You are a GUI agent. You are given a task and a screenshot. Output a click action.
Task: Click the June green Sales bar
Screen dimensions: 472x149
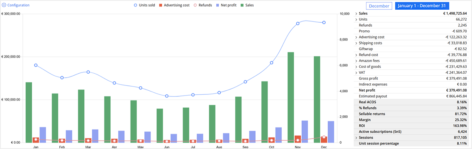(x=160, y=126)
